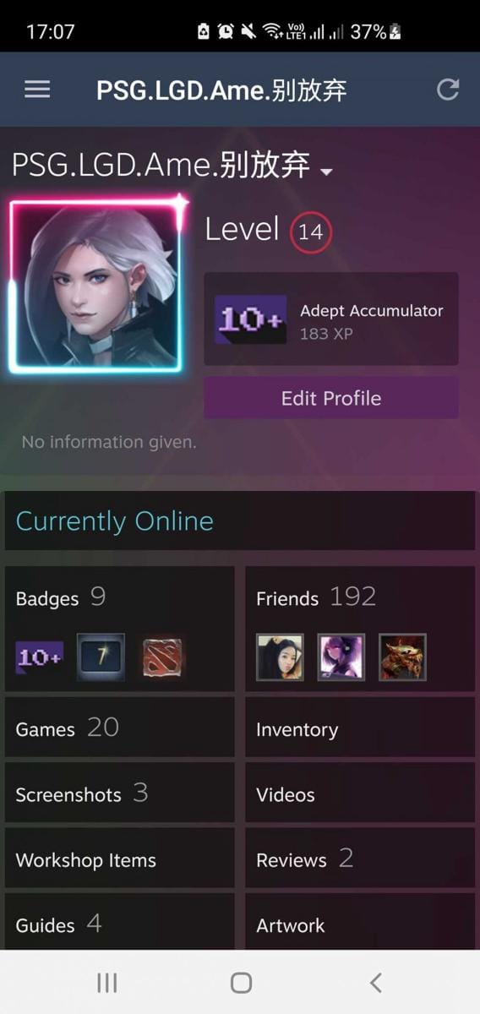This screenshot has height=1014, width=480.
Task: Open Screenshots 3 section
Action: click(x=119, y=793)
